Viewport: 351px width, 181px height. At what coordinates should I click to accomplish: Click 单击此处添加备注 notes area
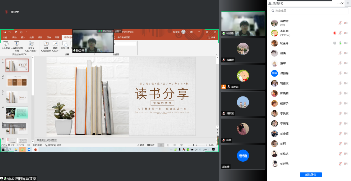(47, 140)
